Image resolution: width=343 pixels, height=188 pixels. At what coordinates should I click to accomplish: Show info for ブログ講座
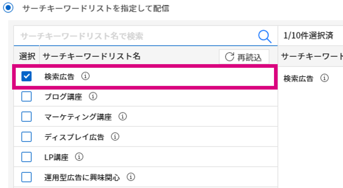point(93,96)
